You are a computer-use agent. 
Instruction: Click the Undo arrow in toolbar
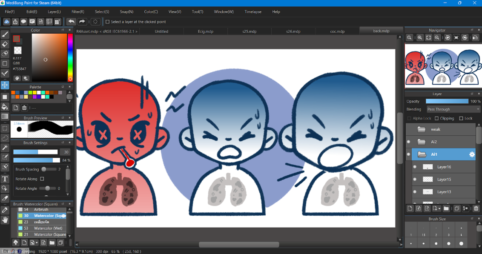coord(71,22)
